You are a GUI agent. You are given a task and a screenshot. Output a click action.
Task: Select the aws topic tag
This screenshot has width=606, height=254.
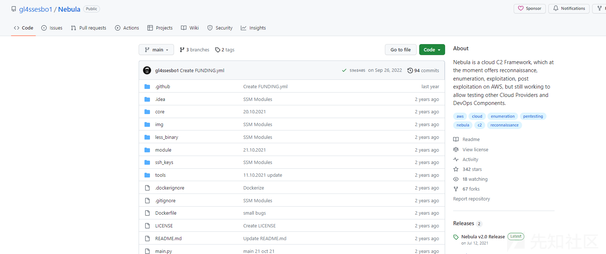pos(460,116)
